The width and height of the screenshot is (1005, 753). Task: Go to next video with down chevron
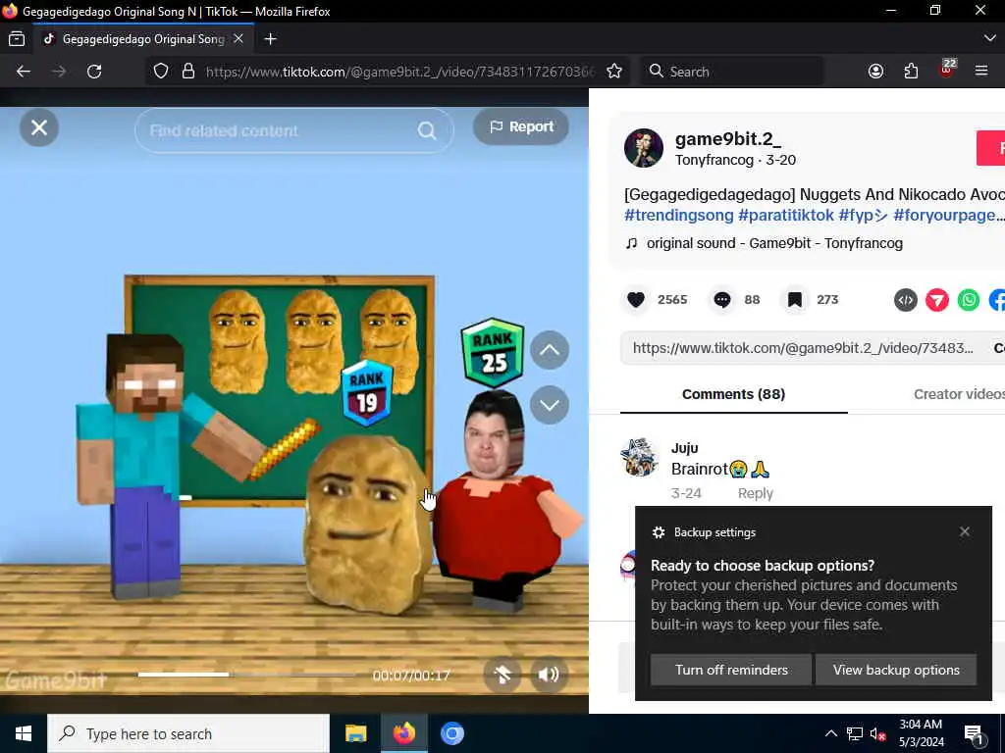(550, 405)
